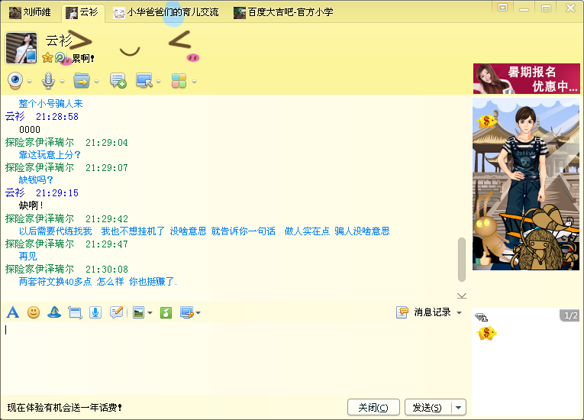Click the small tag icon above the piggy bank
Viewport: 584px width, 420px height.
481,317
